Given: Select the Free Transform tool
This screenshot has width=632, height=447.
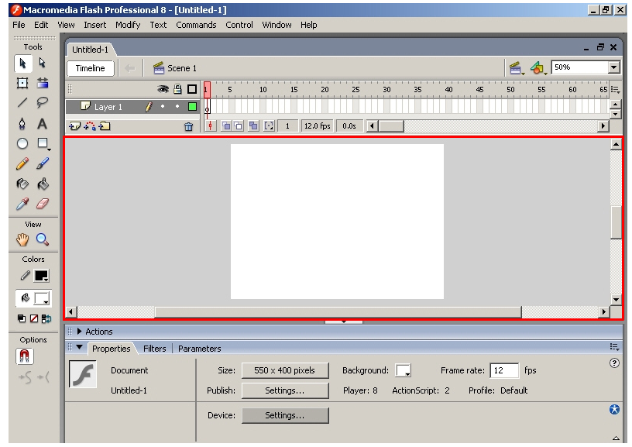Looking at the screenshot, I should [x=22, y=83].
